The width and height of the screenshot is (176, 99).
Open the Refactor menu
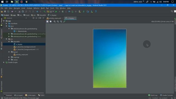point(37,8)
